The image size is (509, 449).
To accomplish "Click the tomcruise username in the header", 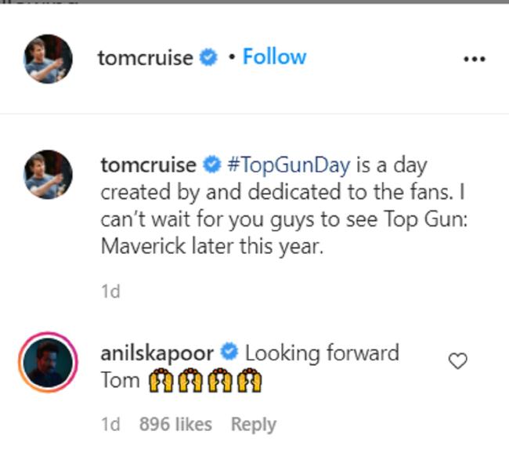I will tap(145, 58).
